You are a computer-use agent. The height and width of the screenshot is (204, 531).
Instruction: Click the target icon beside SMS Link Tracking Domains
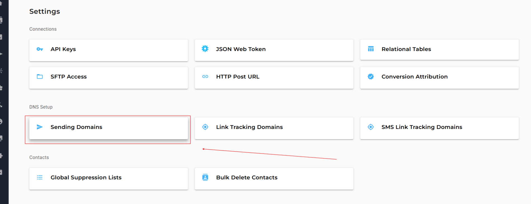pyautogui.click(x=371, y=127)
